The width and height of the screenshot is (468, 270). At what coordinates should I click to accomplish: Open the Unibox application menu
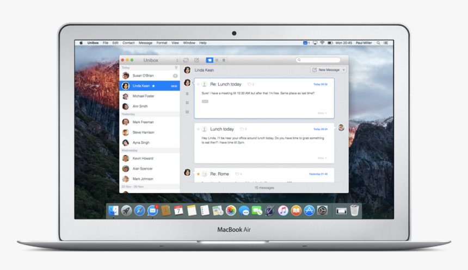coord(93,43)
